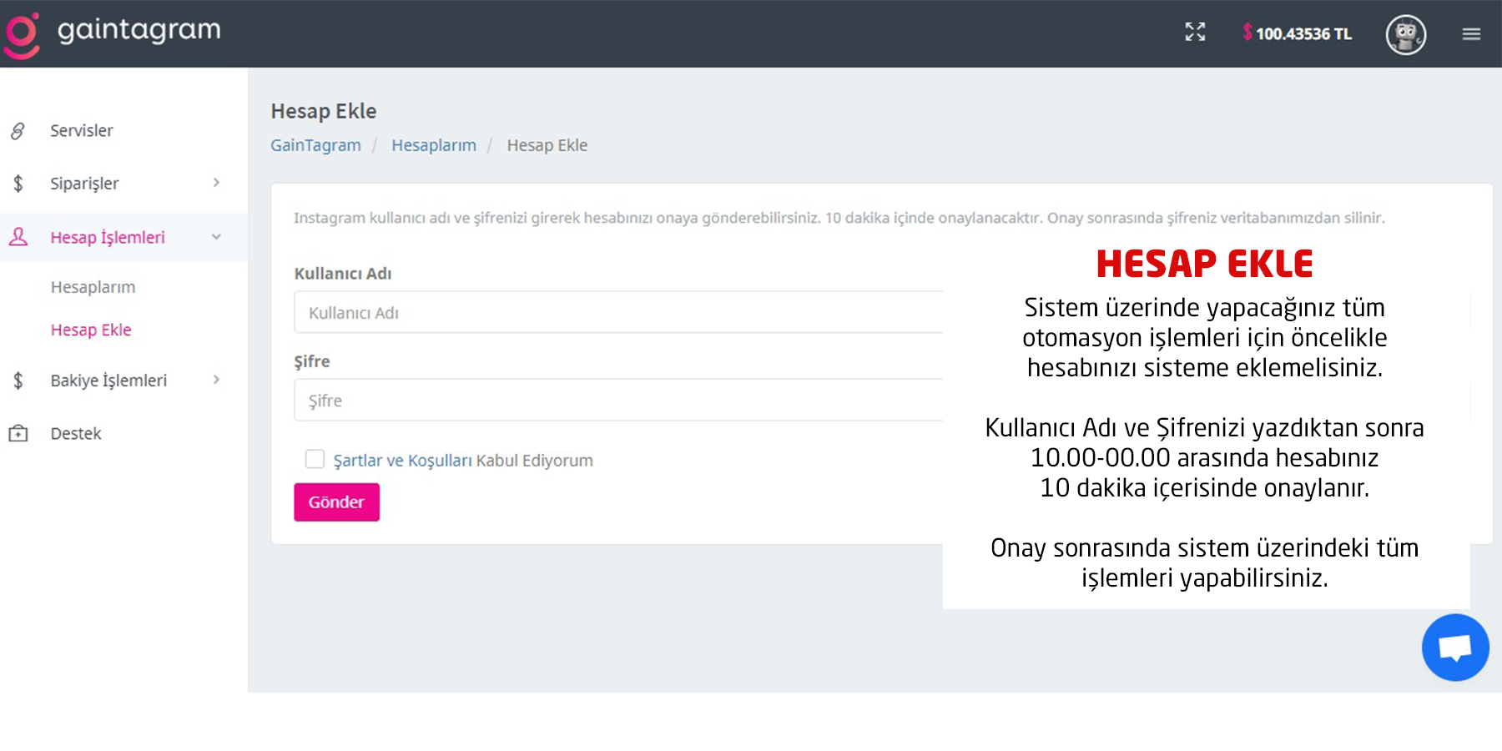
Task: Expand the Bakiye İşlemleri submenu chevron
Action: 216,380
